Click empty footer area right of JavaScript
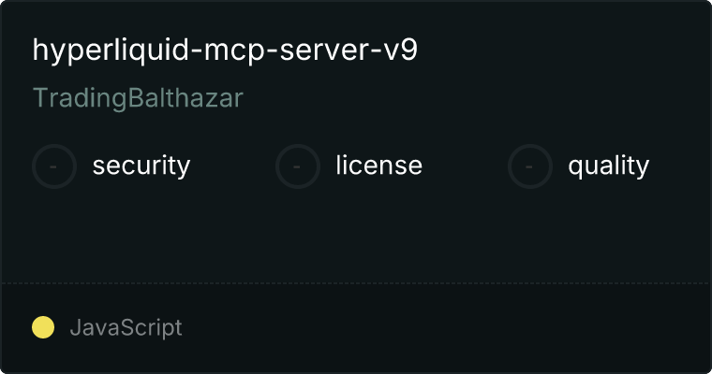 445,327
